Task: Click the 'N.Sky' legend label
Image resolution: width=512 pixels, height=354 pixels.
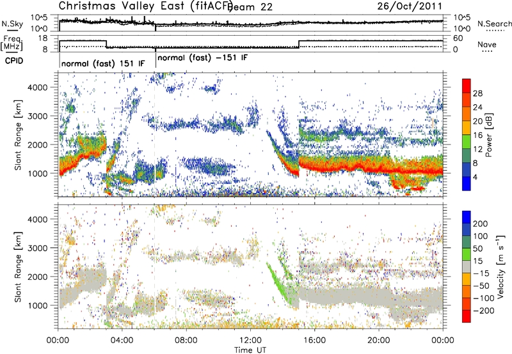Action: click(x=12, y=24)
